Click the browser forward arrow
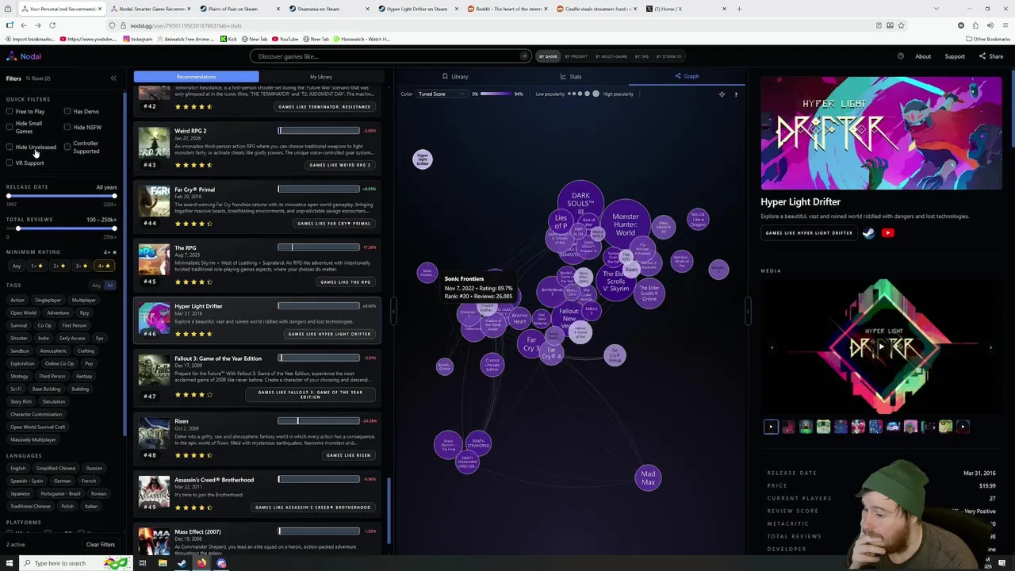1015x571 pixels. click(37, 25)
